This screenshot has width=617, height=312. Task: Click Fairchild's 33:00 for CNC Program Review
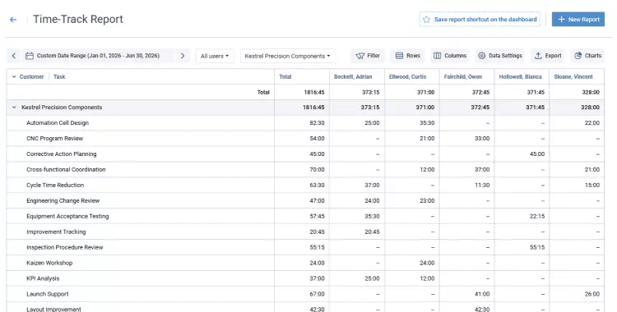(482, 138)
